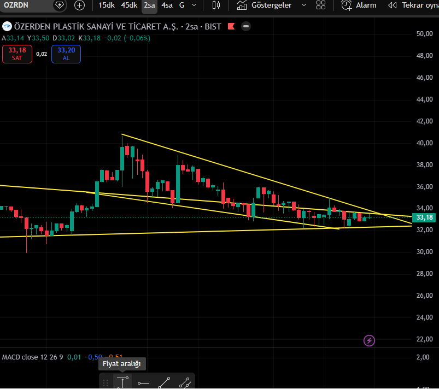This screenshot has height=389, width=439.
Task: Start Tekrar oynat bar replay
Action: (x=413, y=5)
